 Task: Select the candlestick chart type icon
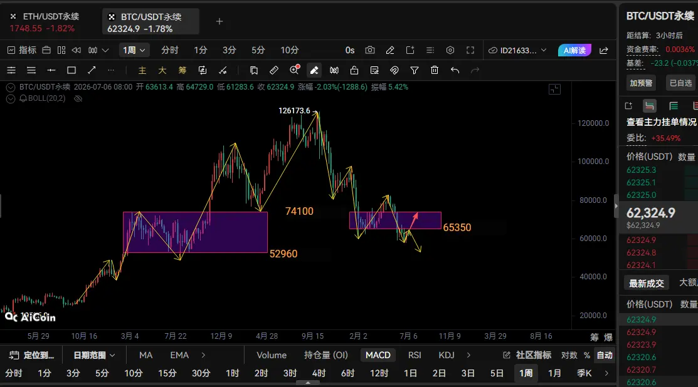point(93,50)
